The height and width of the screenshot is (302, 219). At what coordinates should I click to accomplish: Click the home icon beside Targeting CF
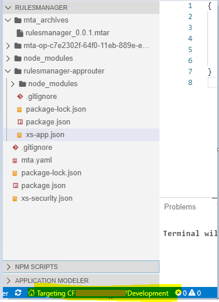(31, 293)
